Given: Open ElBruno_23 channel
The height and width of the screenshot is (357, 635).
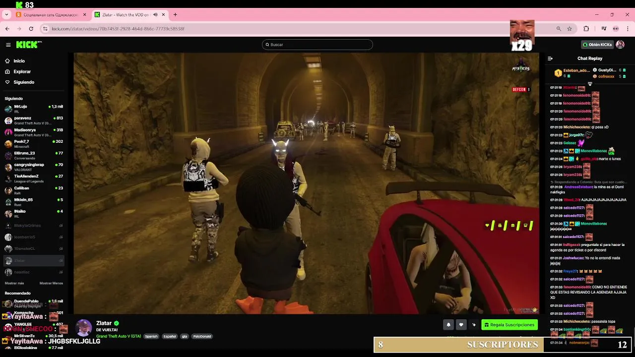Looking at the screenshot, I should tap(34, 156).
